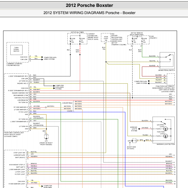Click the GP5 ground connector symbol
The height and width of the screenshot is (188, 188).
click(134, 141)
